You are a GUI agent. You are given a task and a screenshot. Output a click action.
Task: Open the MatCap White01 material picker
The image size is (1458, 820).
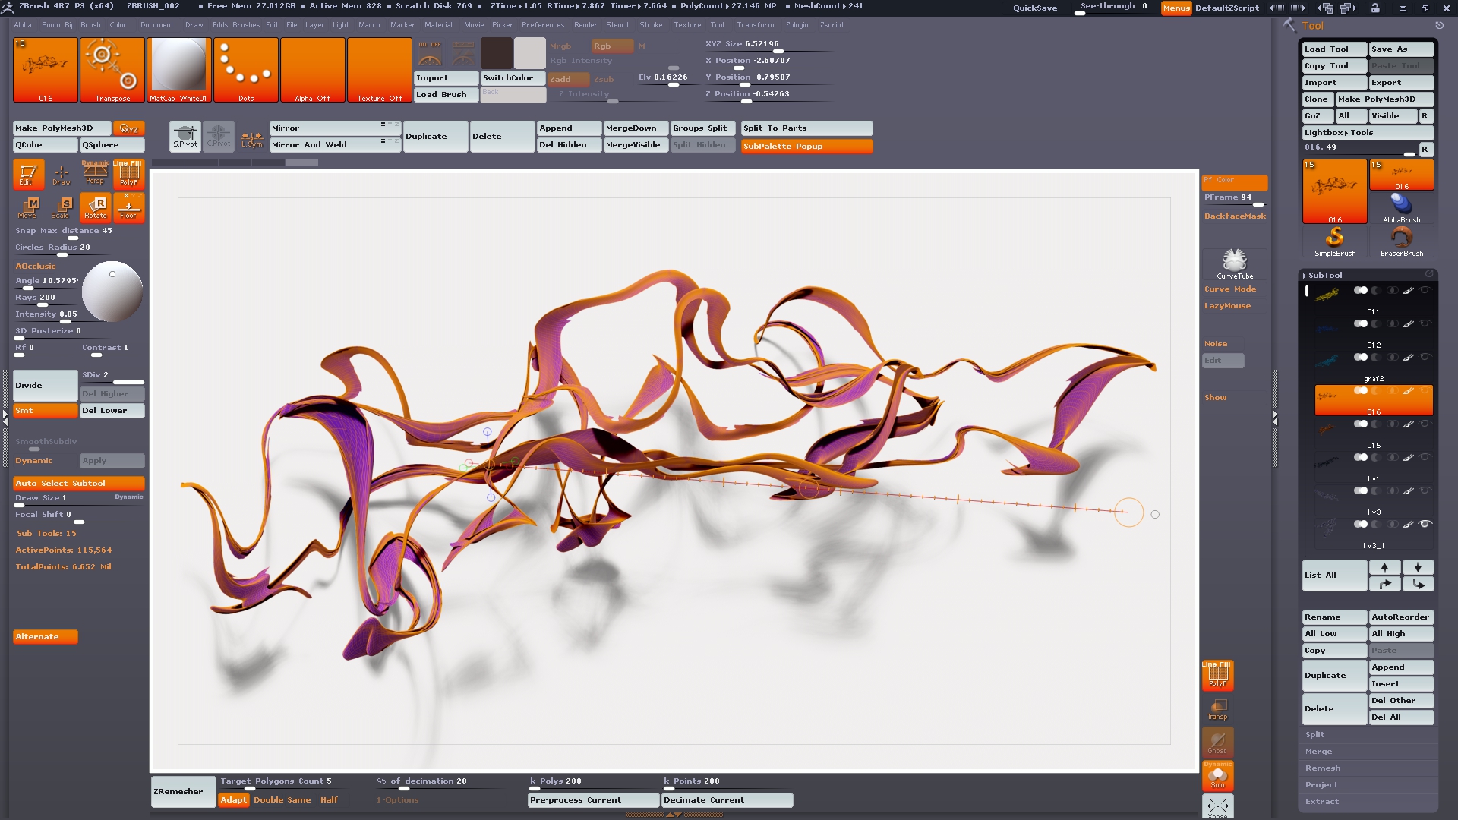coord(178,69)
